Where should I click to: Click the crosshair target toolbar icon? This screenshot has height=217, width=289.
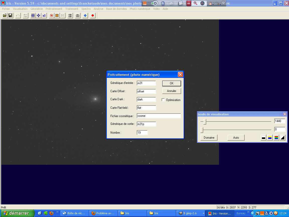(x=33, y=16)
